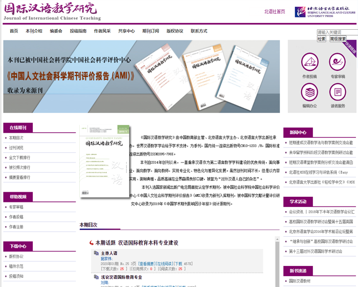Open the 专家审稿 expert review icon
358x287 pixels.
point(338,62)
